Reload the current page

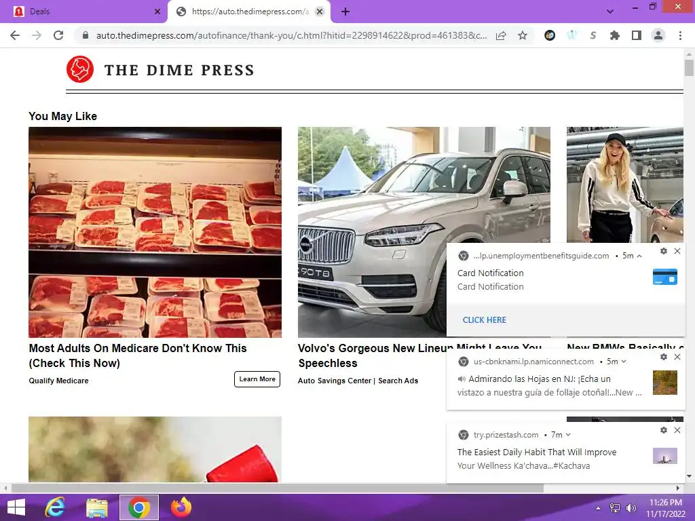[58, 35]
